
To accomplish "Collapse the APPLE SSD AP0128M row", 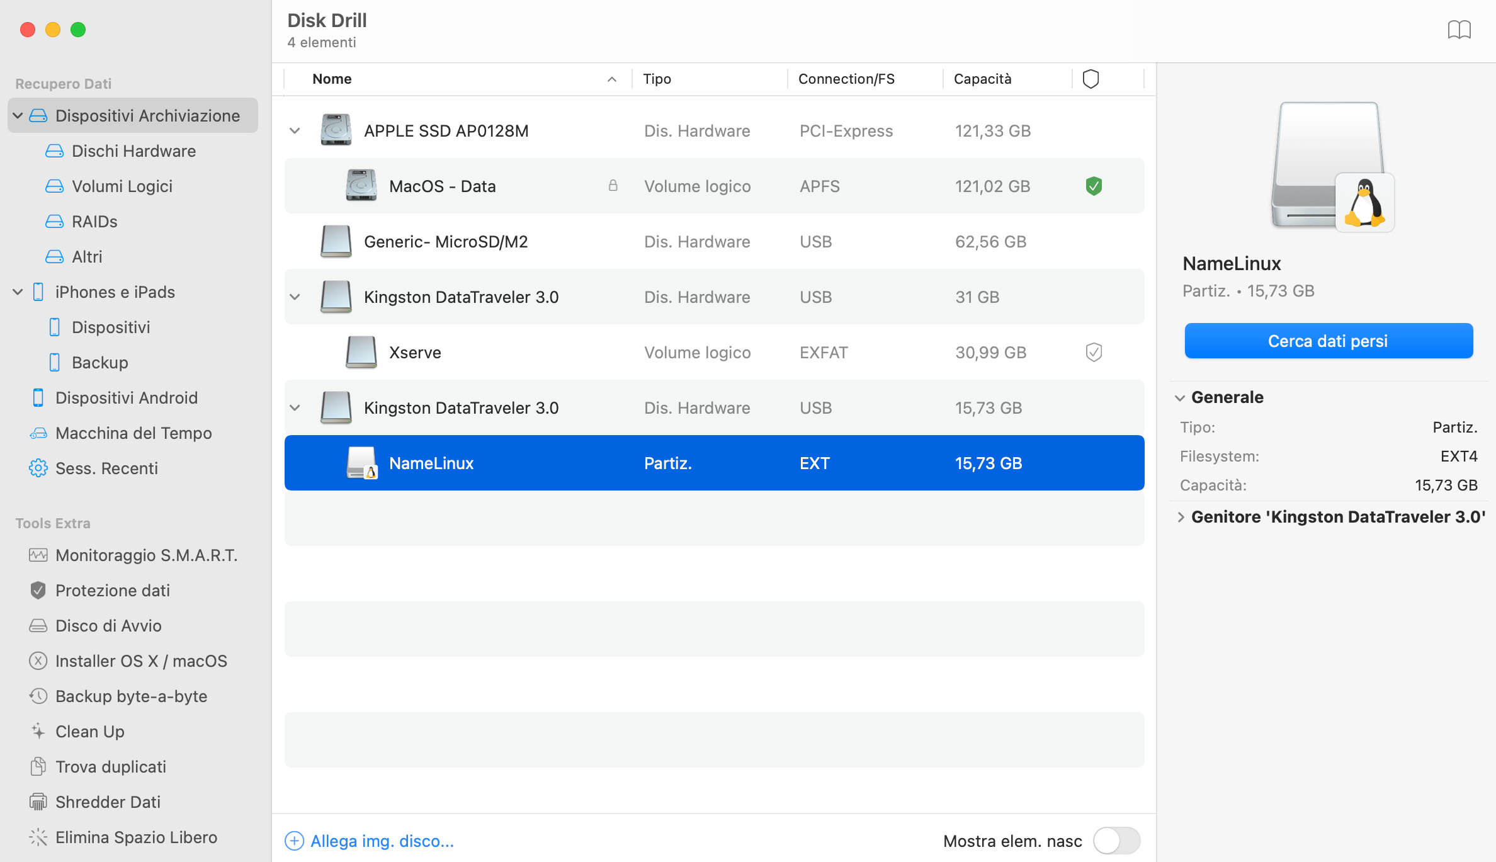I will pyautogui.click(x=295, y=131).
